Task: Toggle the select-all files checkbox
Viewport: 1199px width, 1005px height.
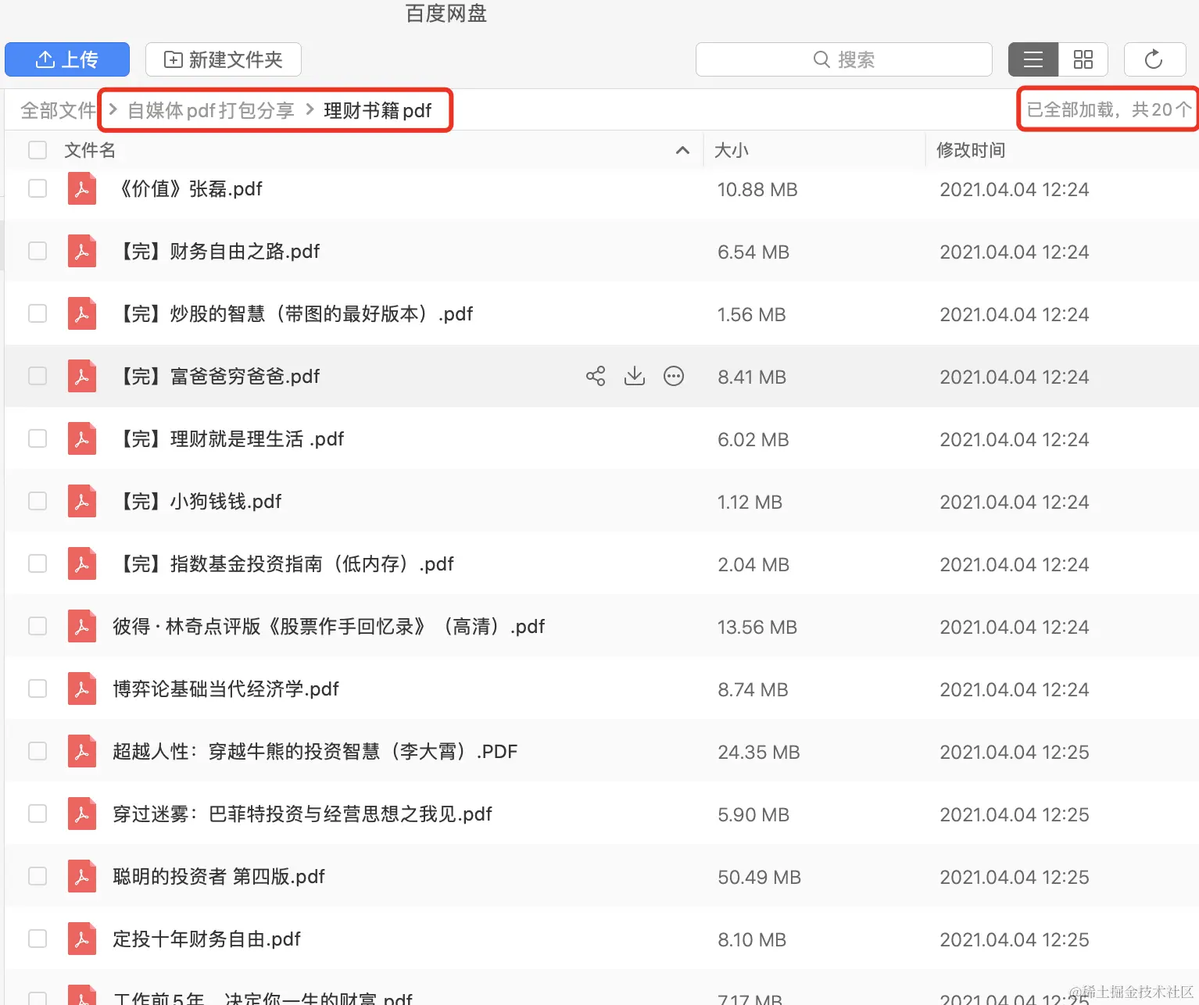Action: point(38,150)
